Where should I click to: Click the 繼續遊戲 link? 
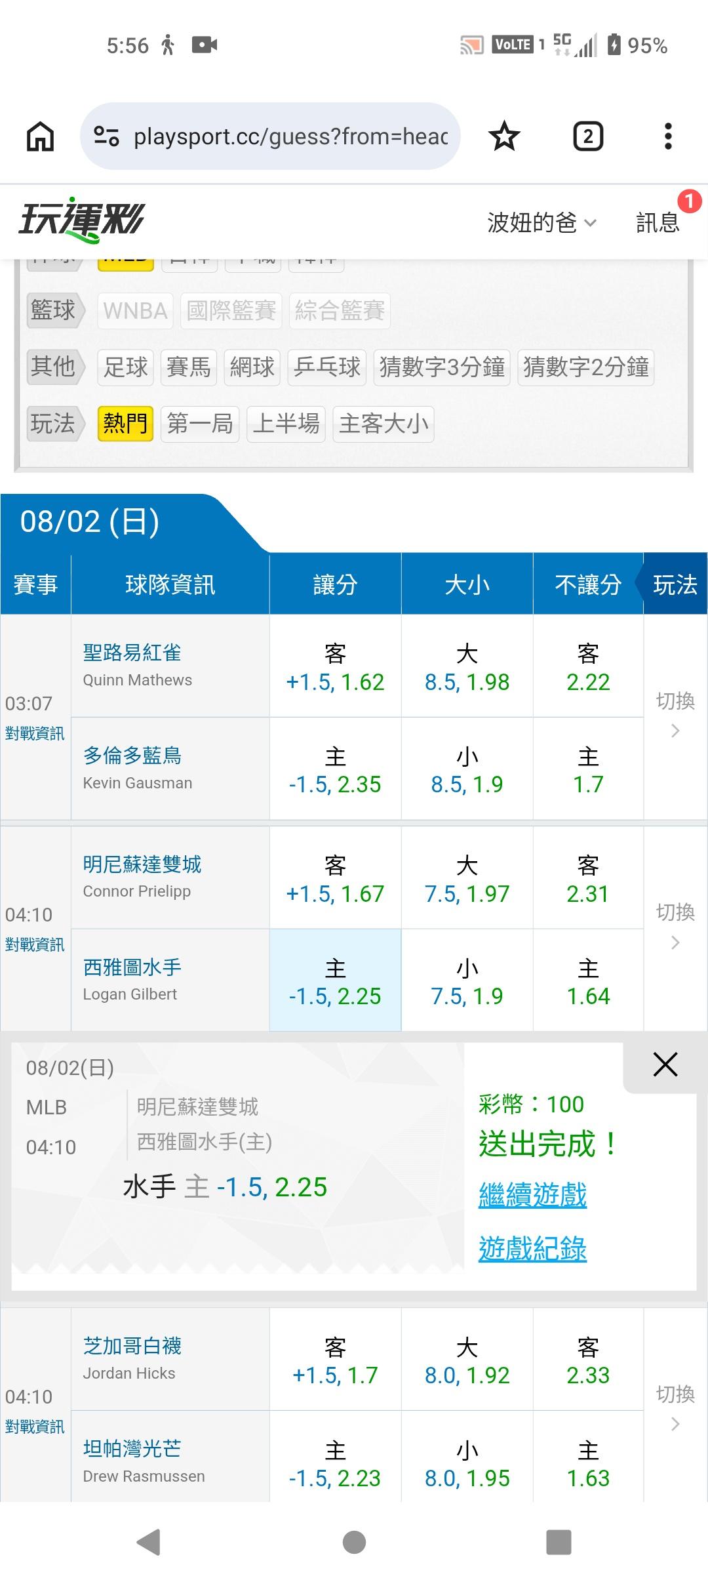point(532,1194)
